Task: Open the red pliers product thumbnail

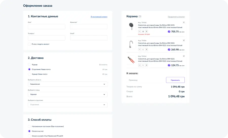Action: pyautogui.click(x=131, y=60)
